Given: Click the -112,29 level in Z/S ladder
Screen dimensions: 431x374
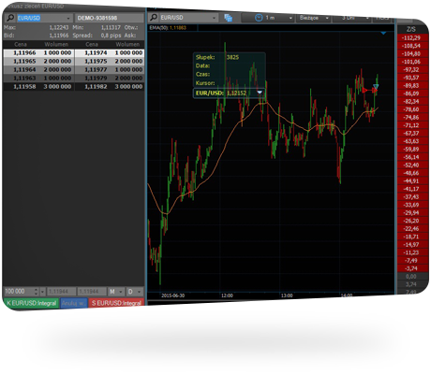Looking at the screenshot, I should point(411,37).
